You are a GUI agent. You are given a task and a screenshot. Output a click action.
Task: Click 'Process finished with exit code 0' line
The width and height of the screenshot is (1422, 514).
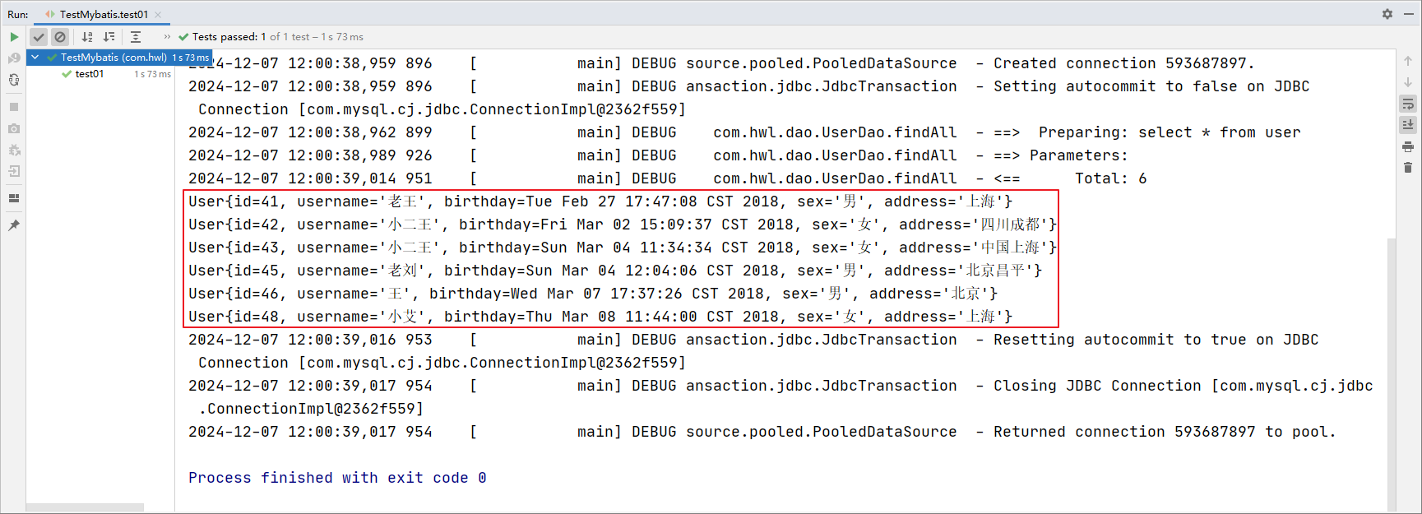(x=337, y=478)
